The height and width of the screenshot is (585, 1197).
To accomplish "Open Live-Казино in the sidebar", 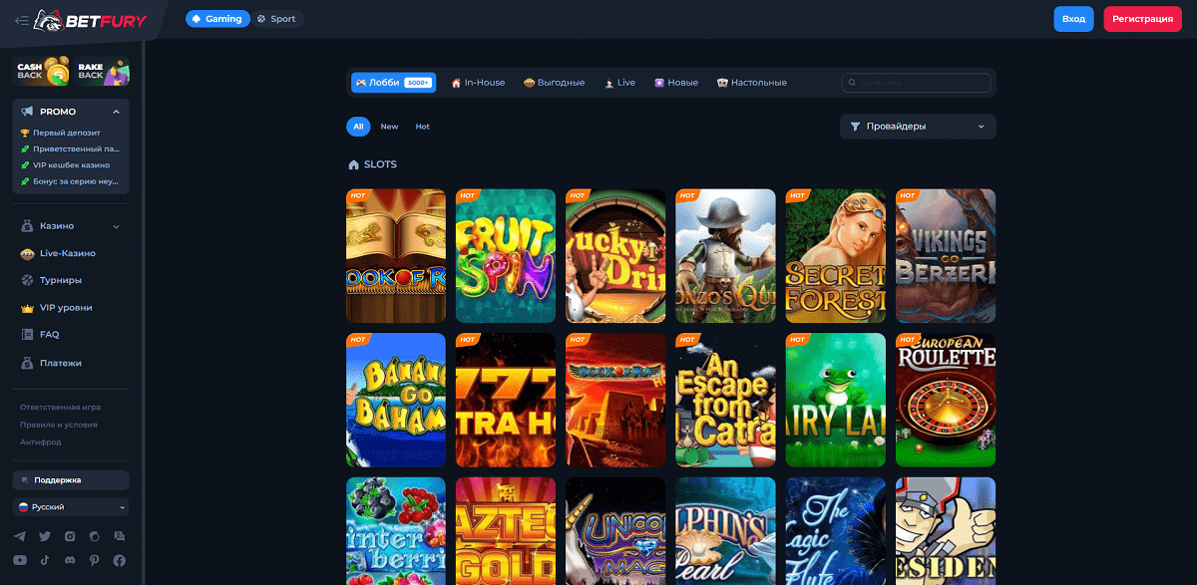I will click(59, 253).
